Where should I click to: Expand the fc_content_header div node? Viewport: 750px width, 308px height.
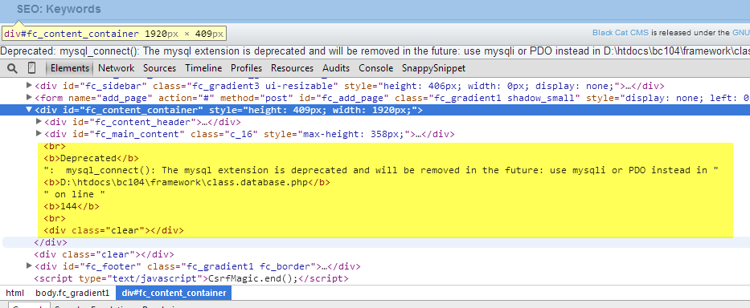tap(39, 122)
